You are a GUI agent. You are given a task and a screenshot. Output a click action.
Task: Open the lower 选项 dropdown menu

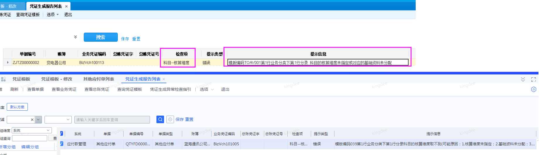click(207, 89)
